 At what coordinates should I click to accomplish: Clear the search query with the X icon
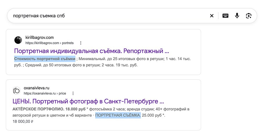click(212, 16)
